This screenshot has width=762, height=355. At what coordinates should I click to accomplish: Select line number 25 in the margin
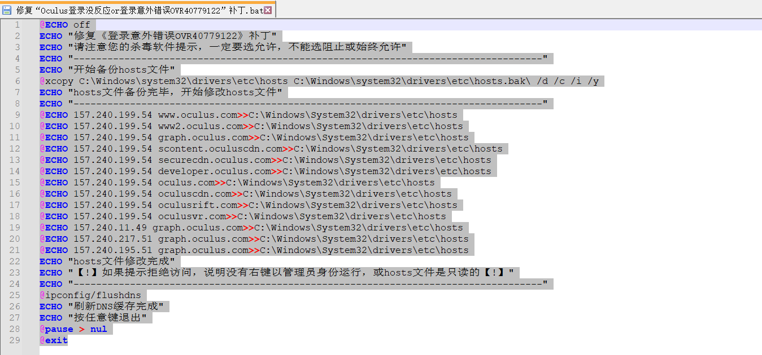pyautogui.click(x=15, y=295)
